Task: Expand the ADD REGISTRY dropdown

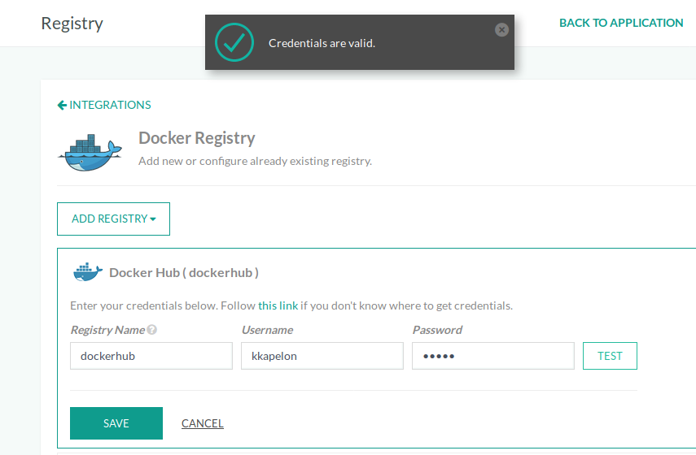Action: tap(113, 219)
